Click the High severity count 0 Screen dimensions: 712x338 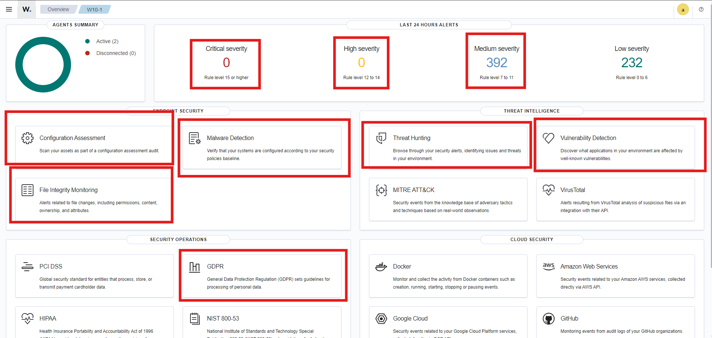361,62
